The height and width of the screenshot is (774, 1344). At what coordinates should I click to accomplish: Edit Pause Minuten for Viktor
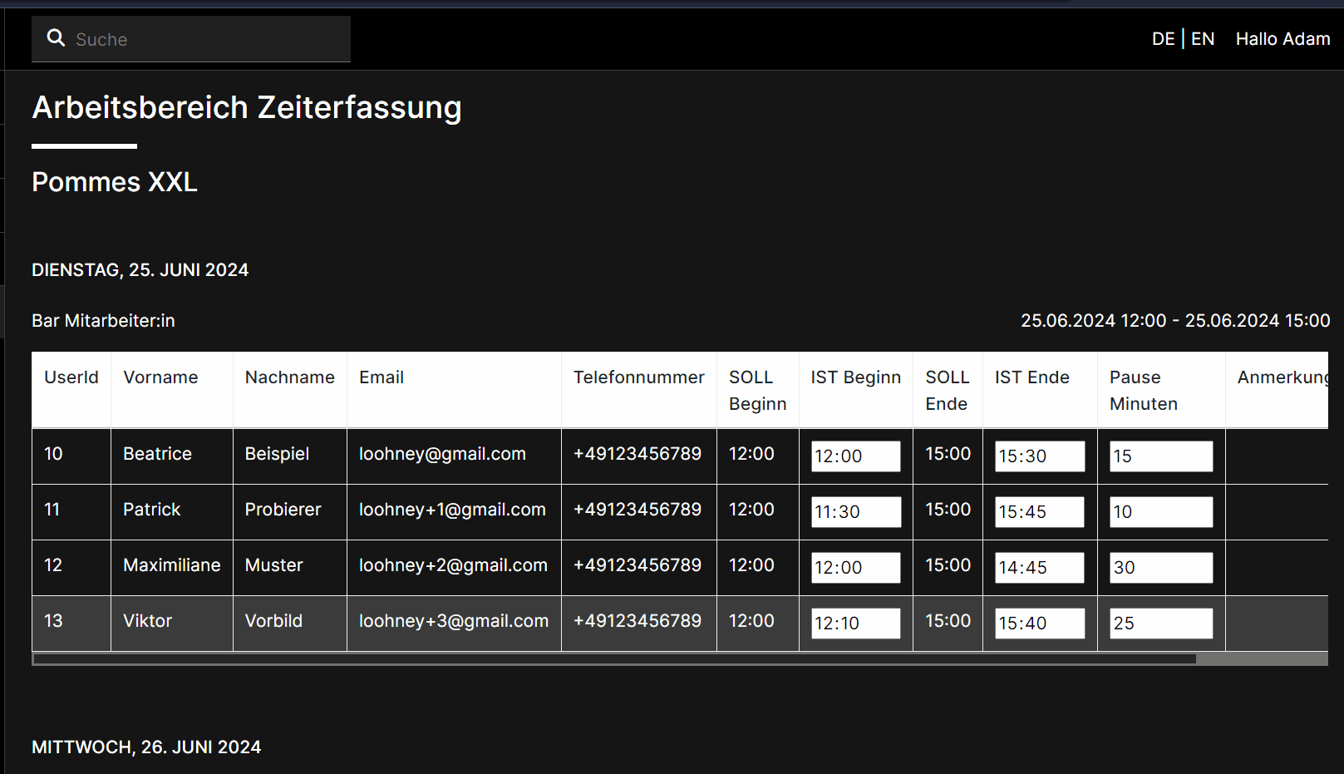coord(1161,624)
